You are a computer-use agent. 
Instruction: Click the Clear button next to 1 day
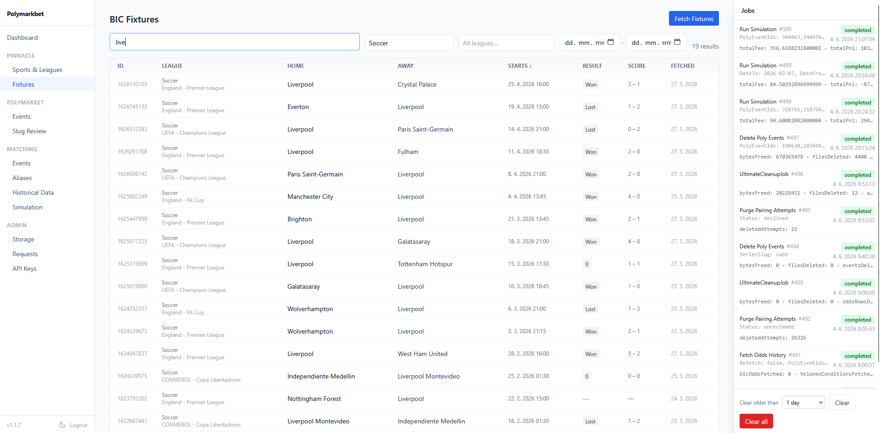[842, 403]
